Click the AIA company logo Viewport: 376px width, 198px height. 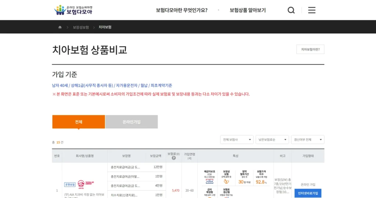86,184
